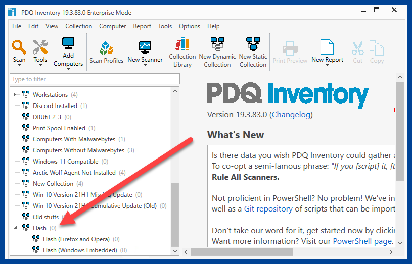Open the Add Computers dropdown arrow

click(x=68, y=69)
